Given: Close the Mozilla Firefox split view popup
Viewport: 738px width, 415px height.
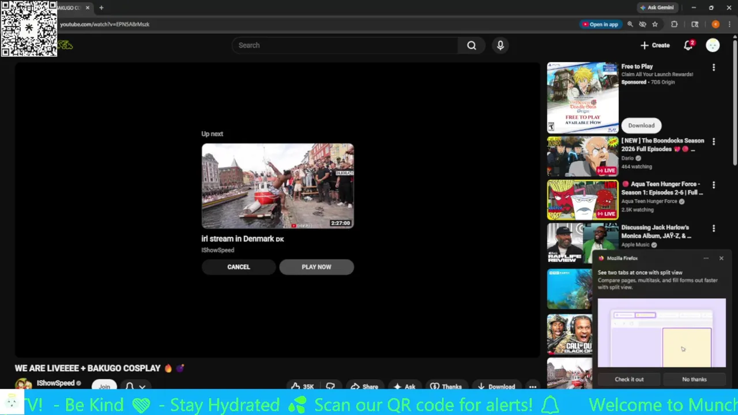Looking at the screenshot, I should (x=721, y=258).
